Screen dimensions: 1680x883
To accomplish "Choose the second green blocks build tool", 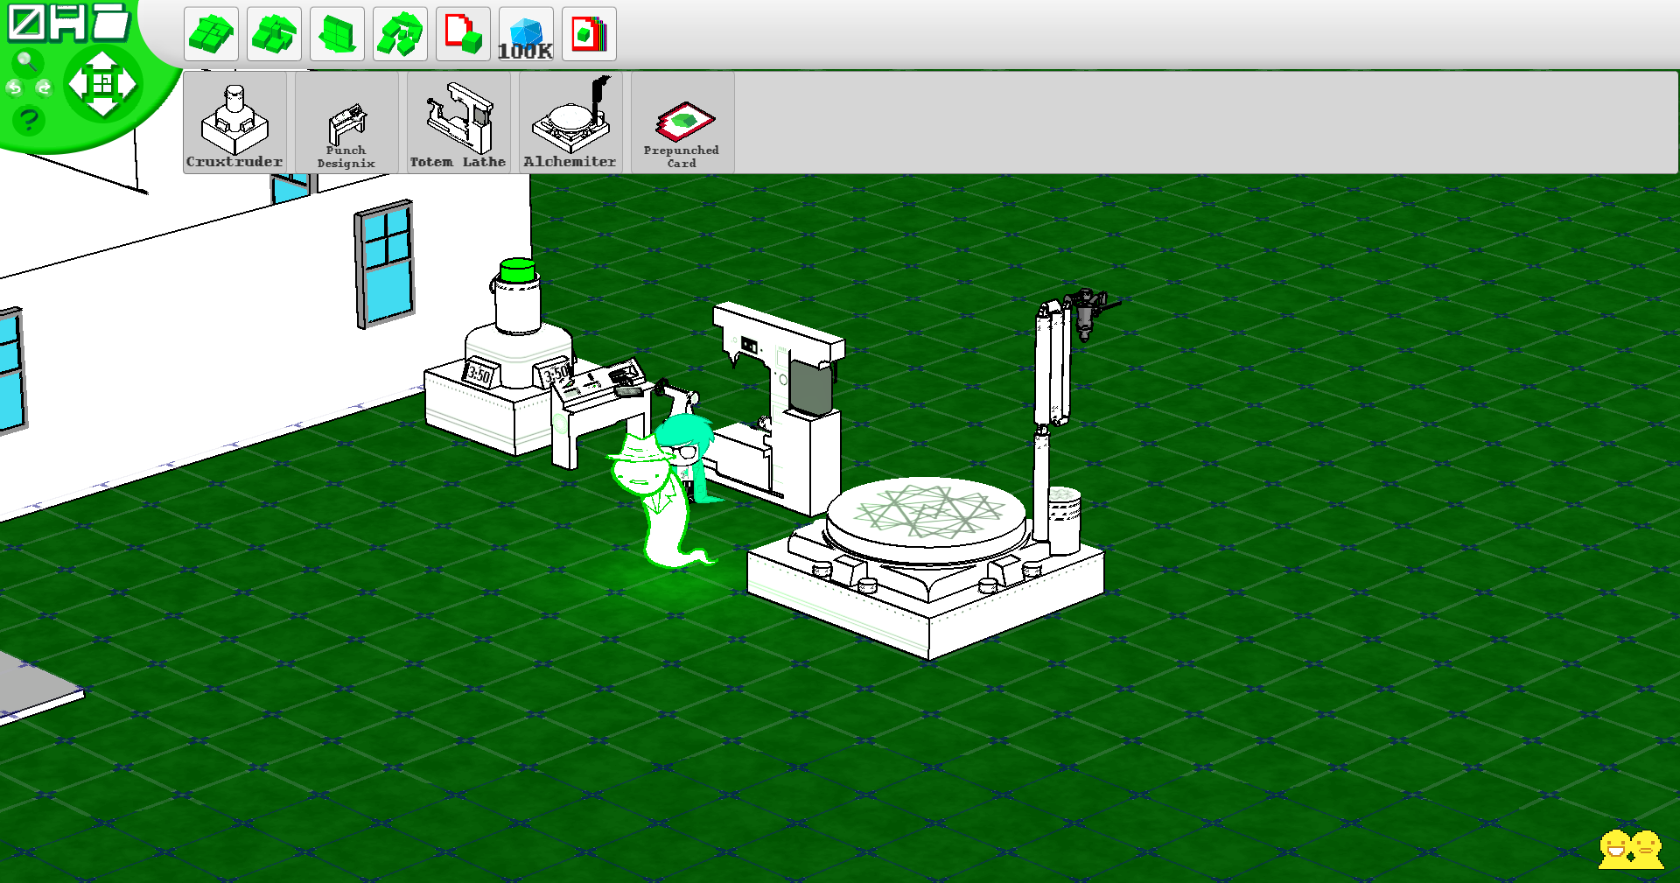I will coord(274,34).
